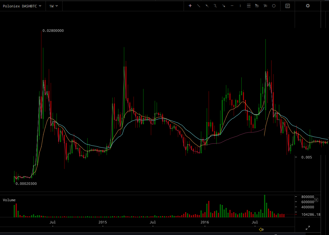This screenshot has height=235, width=329.
Task: Click the 400000 volume axis label
Action: [x=308, y=207]
